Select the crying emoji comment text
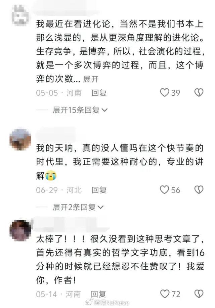This screenshot has width=215, height=308. (120, 162)
